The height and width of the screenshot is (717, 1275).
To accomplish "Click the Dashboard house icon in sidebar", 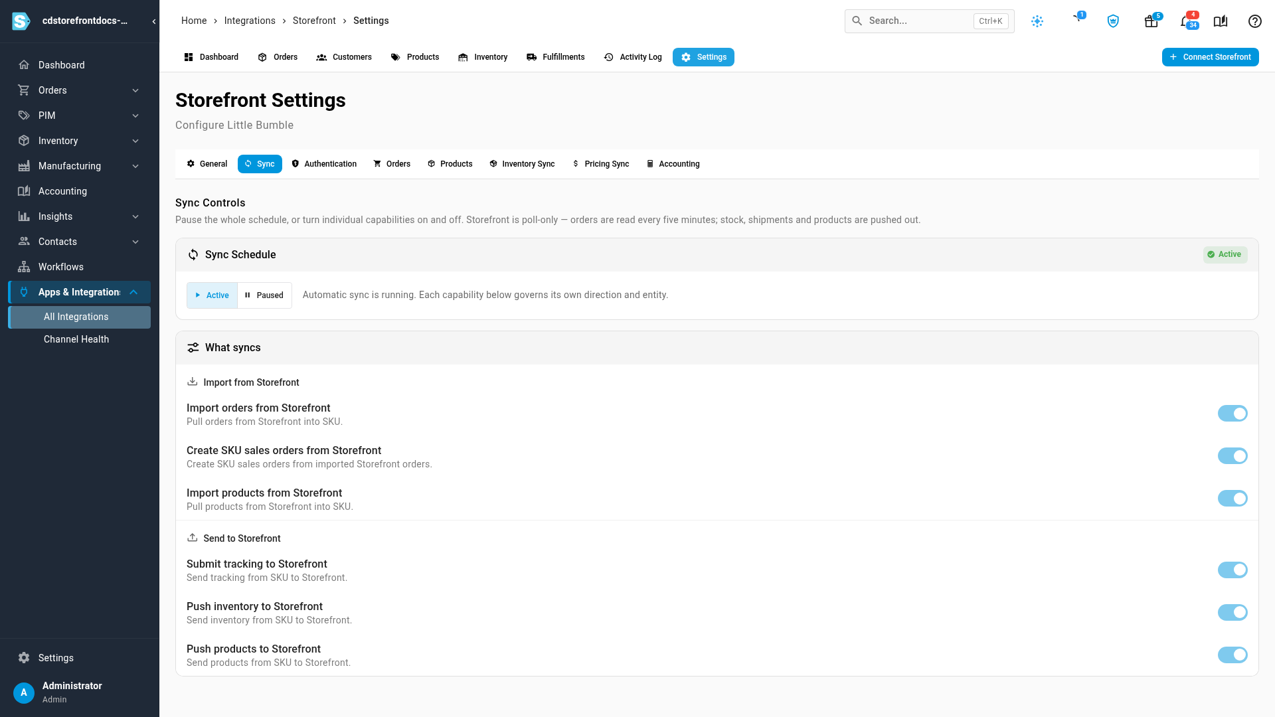I will click(24, 65).
